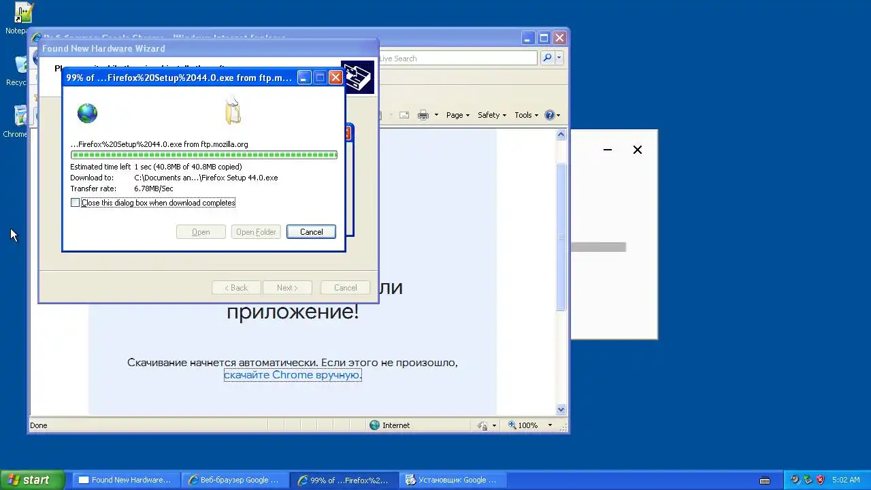This screenshot has height=490, width=871.
Task: Minimize the Firefox download dialog
Action: (x=303, y=78)
